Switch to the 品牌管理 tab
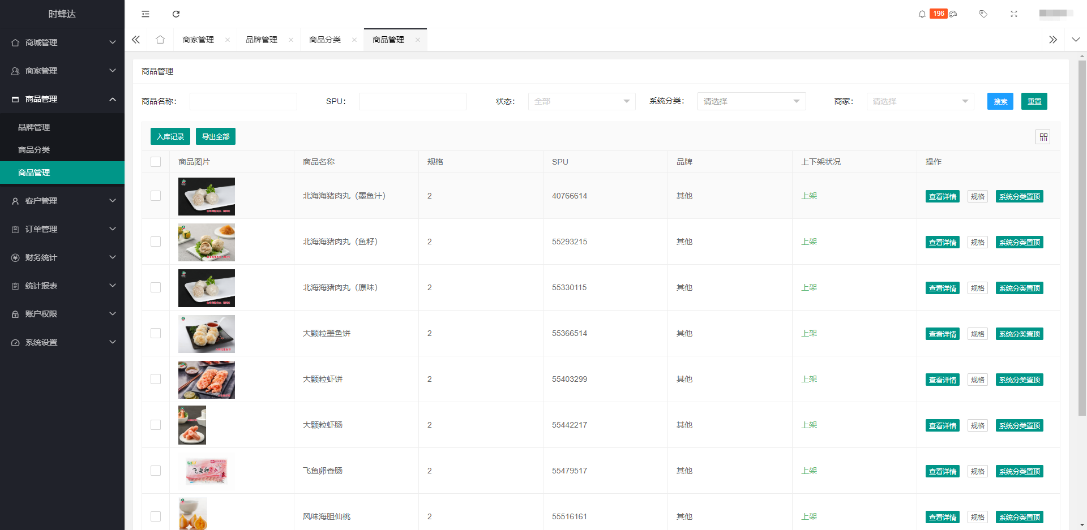This screenshot has height=530, width=1087. [262, 40]
